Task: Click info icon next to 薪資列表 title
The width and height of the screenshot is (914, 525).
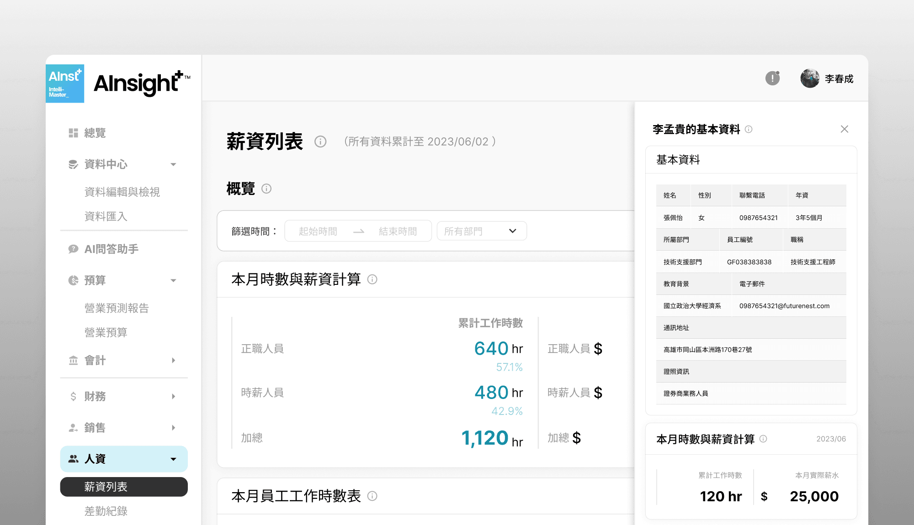Action: tap(320, 142)
